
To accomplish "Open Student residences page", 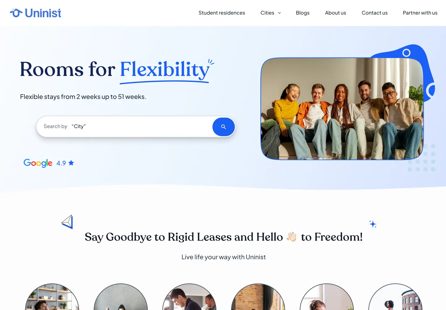I will pos(222,13).
